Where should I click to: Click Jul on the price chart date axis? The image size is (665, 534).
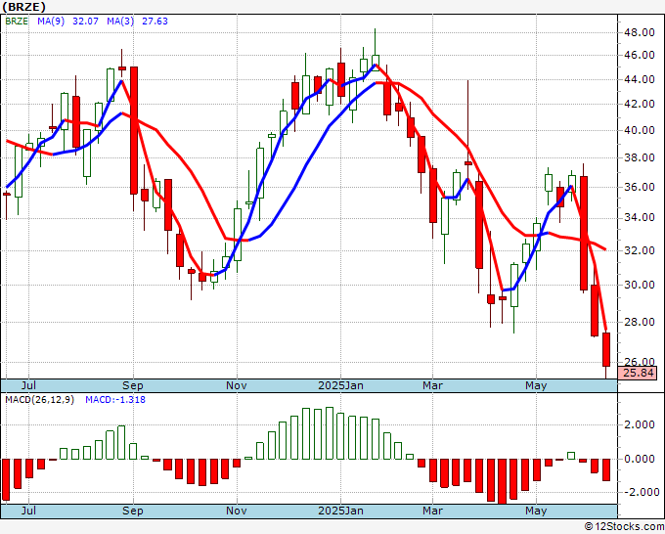coord(28,385)
